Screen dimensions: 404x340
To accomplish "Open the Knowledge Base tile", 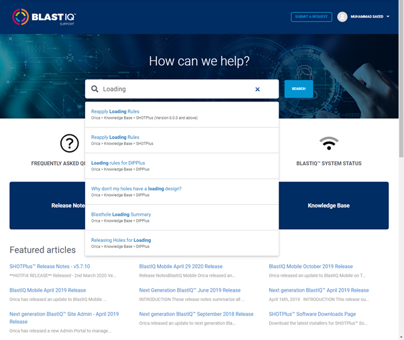I will 334,206.
